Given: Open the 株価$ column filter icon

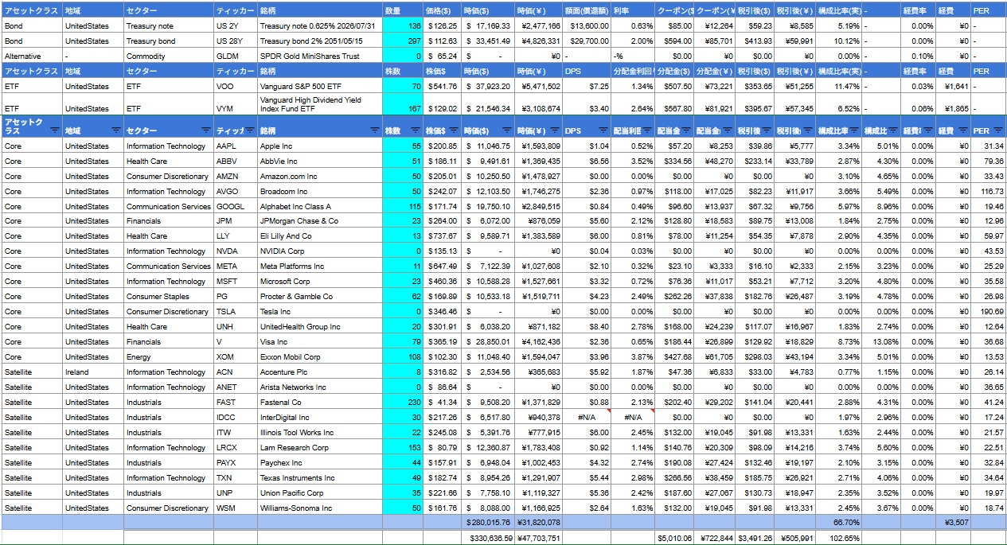Looking at the screenshot, I should [455, 130].
